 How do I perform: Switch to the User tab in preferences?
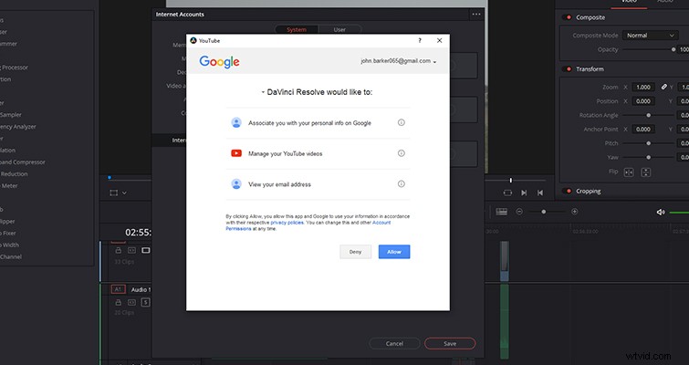(x=339, y=30)
